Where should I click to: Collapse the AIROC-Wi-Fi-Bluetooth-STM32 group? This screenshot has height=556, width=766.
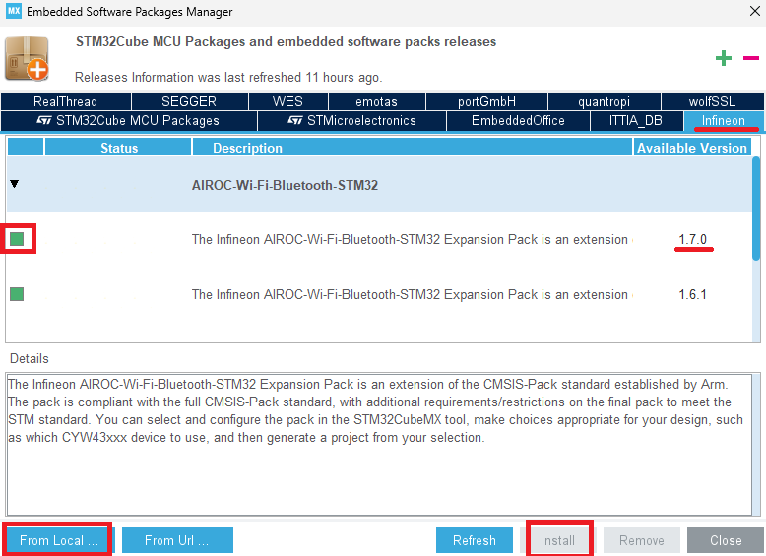coord(14,184)
